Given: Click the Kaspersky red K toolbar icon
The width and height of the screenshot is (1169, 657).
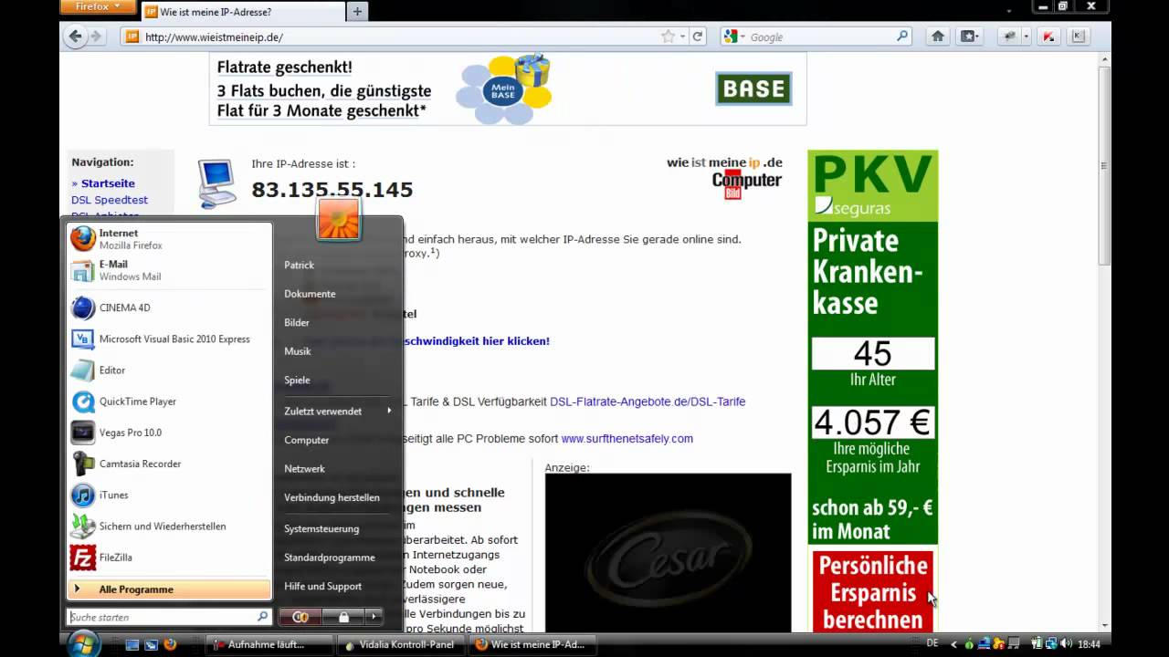Looking at the screenshot, I should 1049,36.
